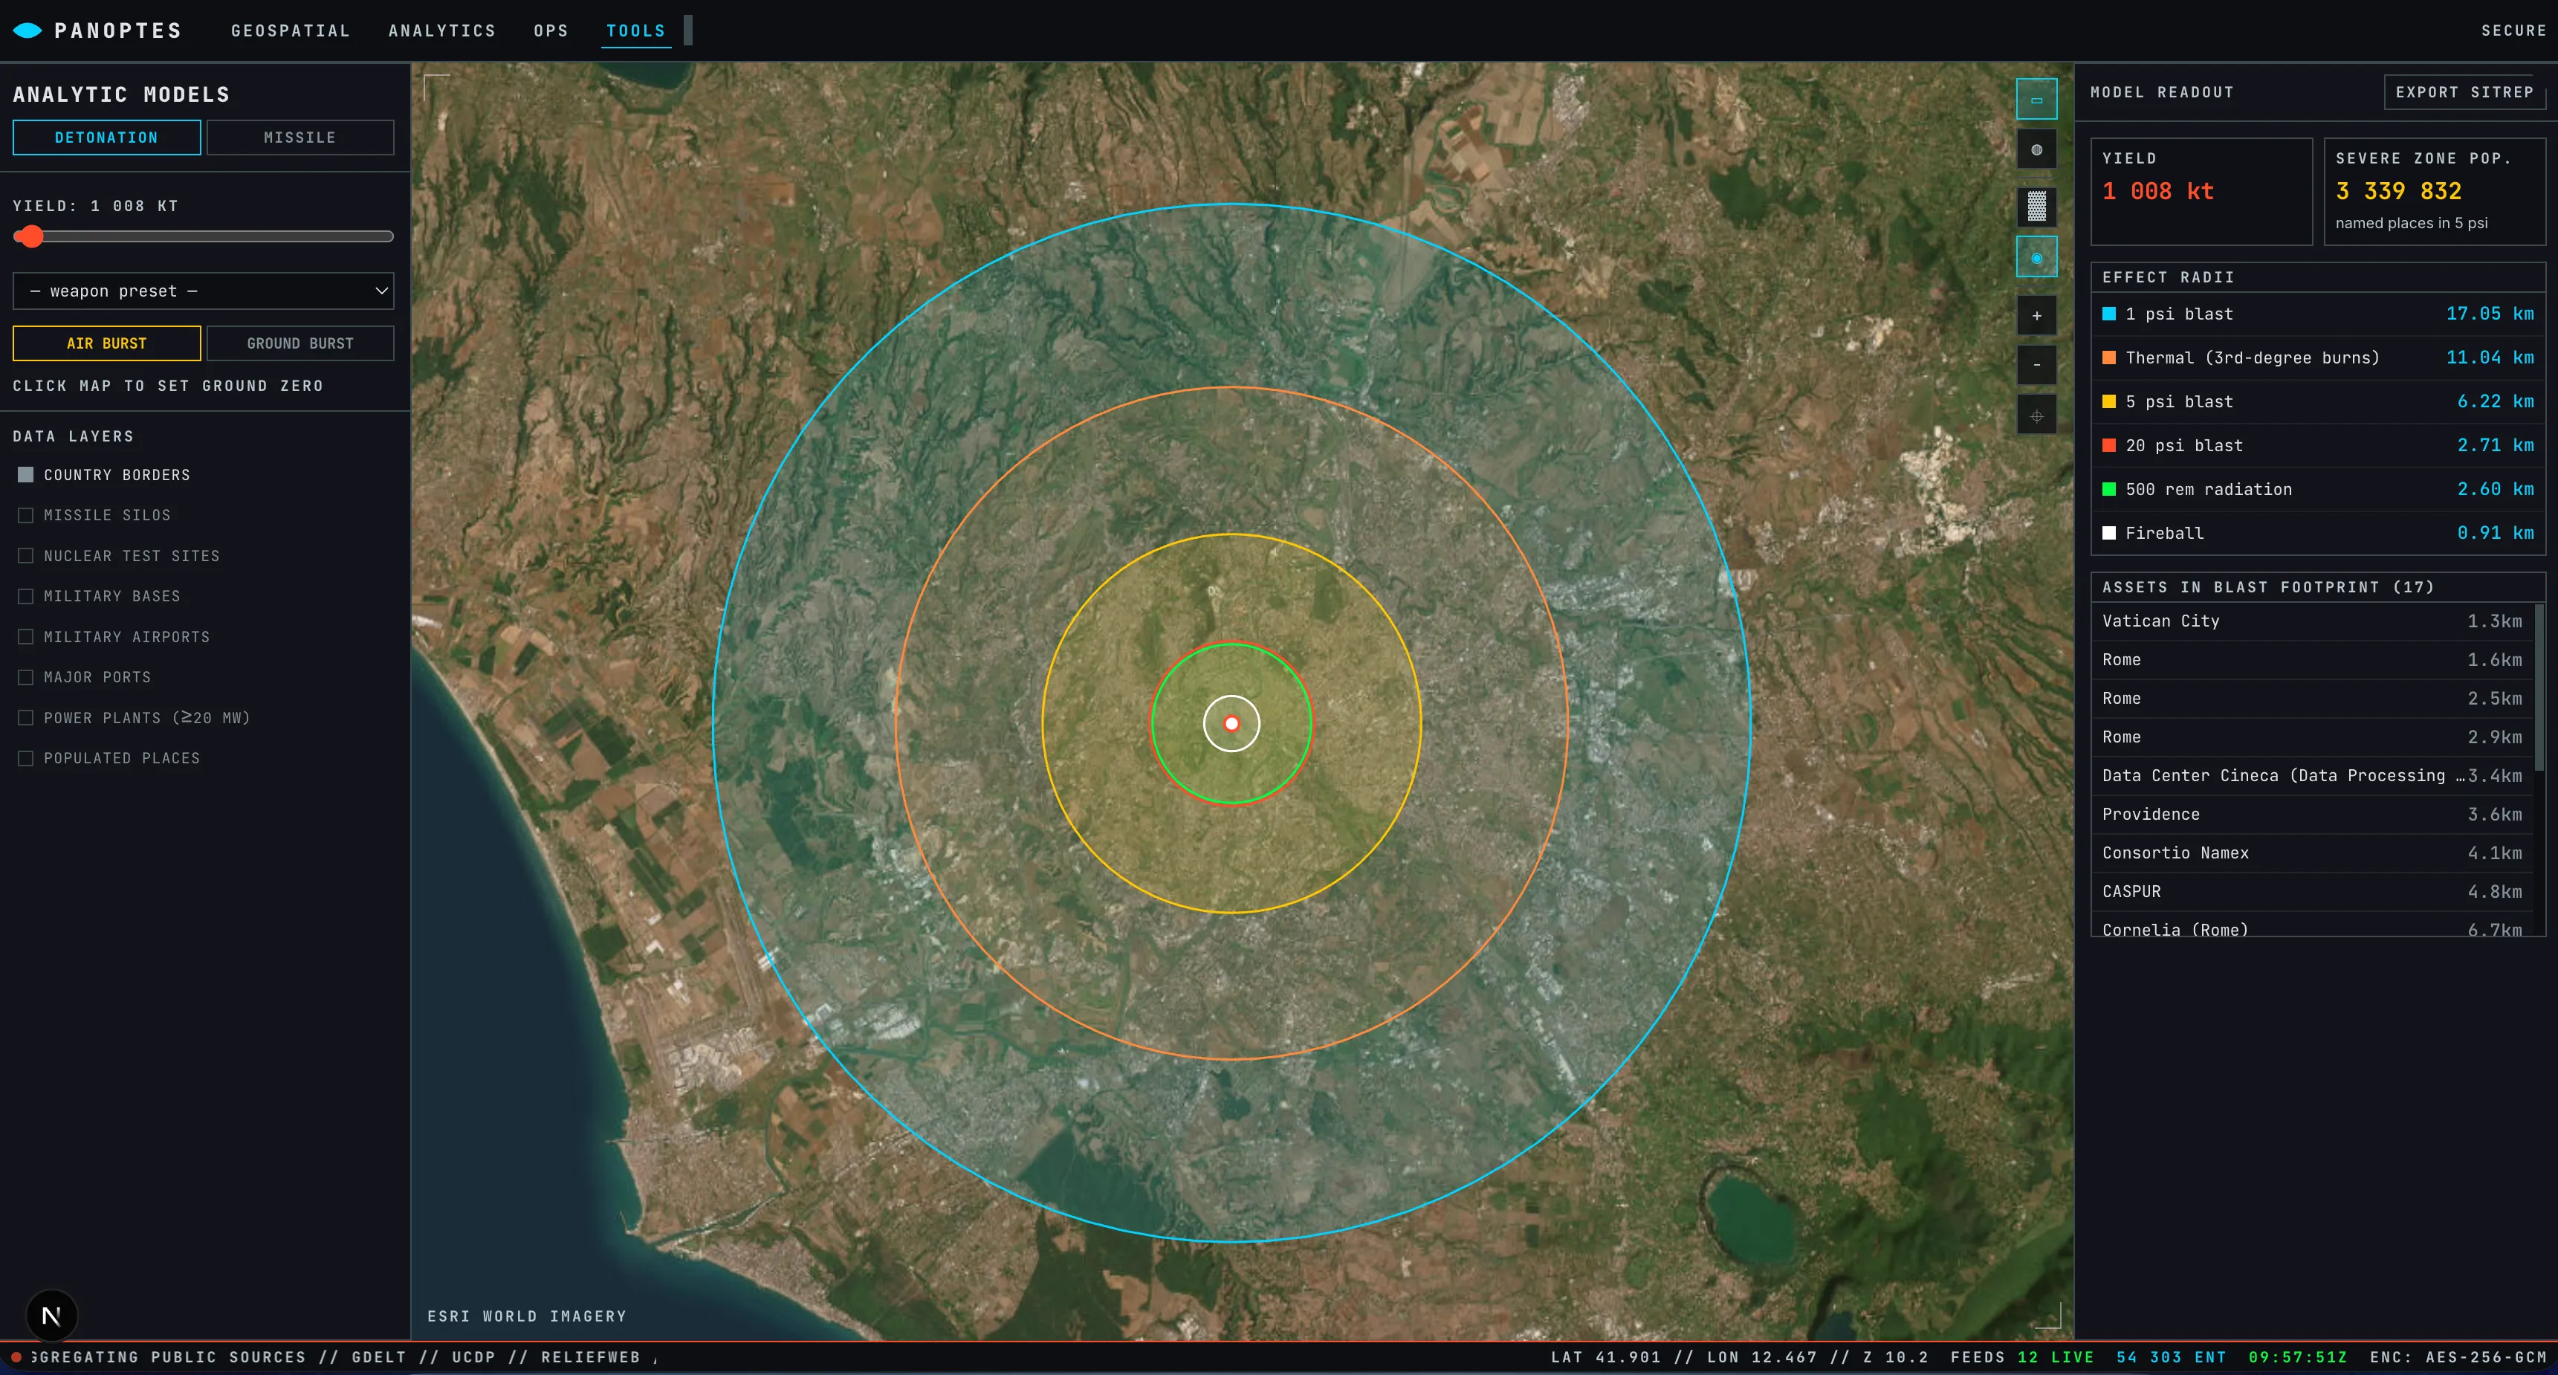Tick the Power Plants layer checkbox
2558x1375 pixels.
coord(26,718)
